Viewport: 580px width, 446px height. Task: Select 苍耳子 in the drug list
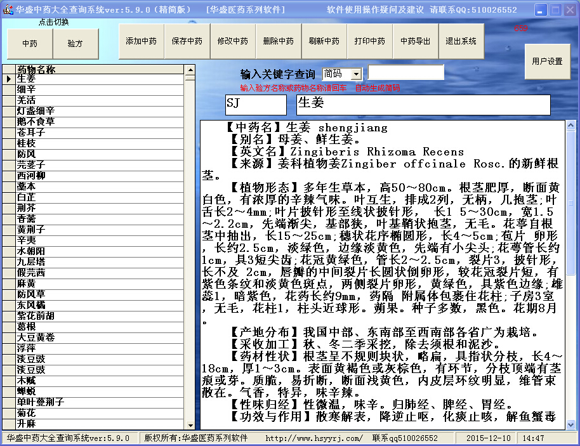point(100,133)
